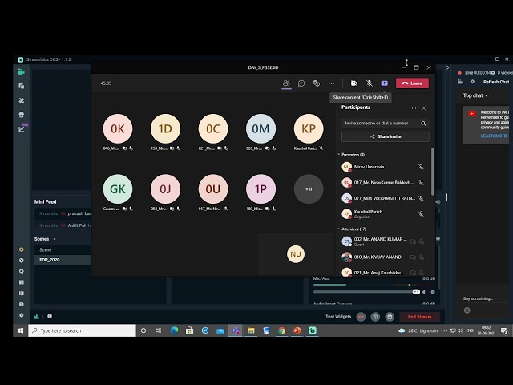This screenshot has height=385, width=513.
Task: Open the Windows Start menu
Action: pos(21,330)
